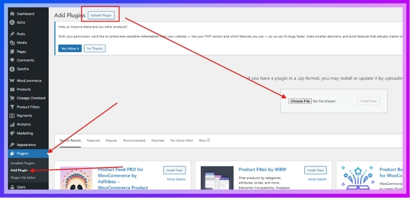Open the Comments menu label
Image resolution: width=410 pixels, height=198 pixels.
(x=25, y=60)
